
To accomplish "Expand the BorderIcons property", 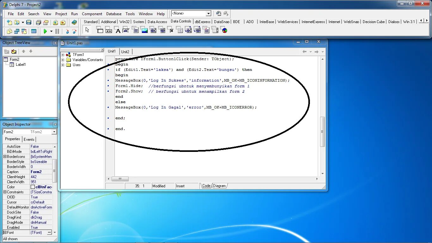I will 5,157.
